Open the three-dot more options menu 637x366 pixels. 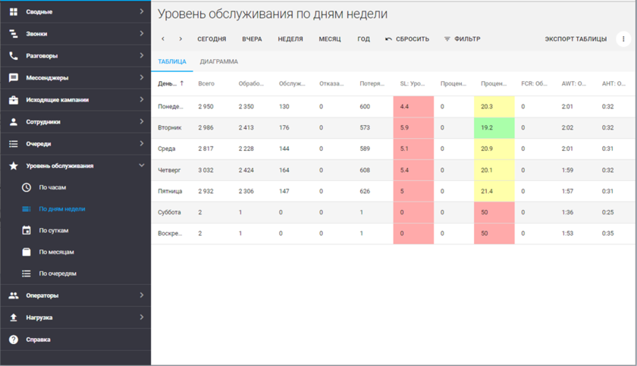(x=623, y=39)
